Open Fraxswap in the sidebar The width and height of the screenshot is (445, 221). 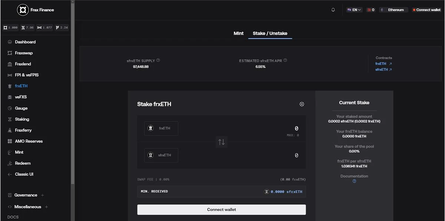click(x=24, y=53)
